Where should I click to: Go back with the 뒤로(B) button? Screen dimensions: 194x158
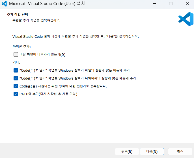(x=127, y=152)
